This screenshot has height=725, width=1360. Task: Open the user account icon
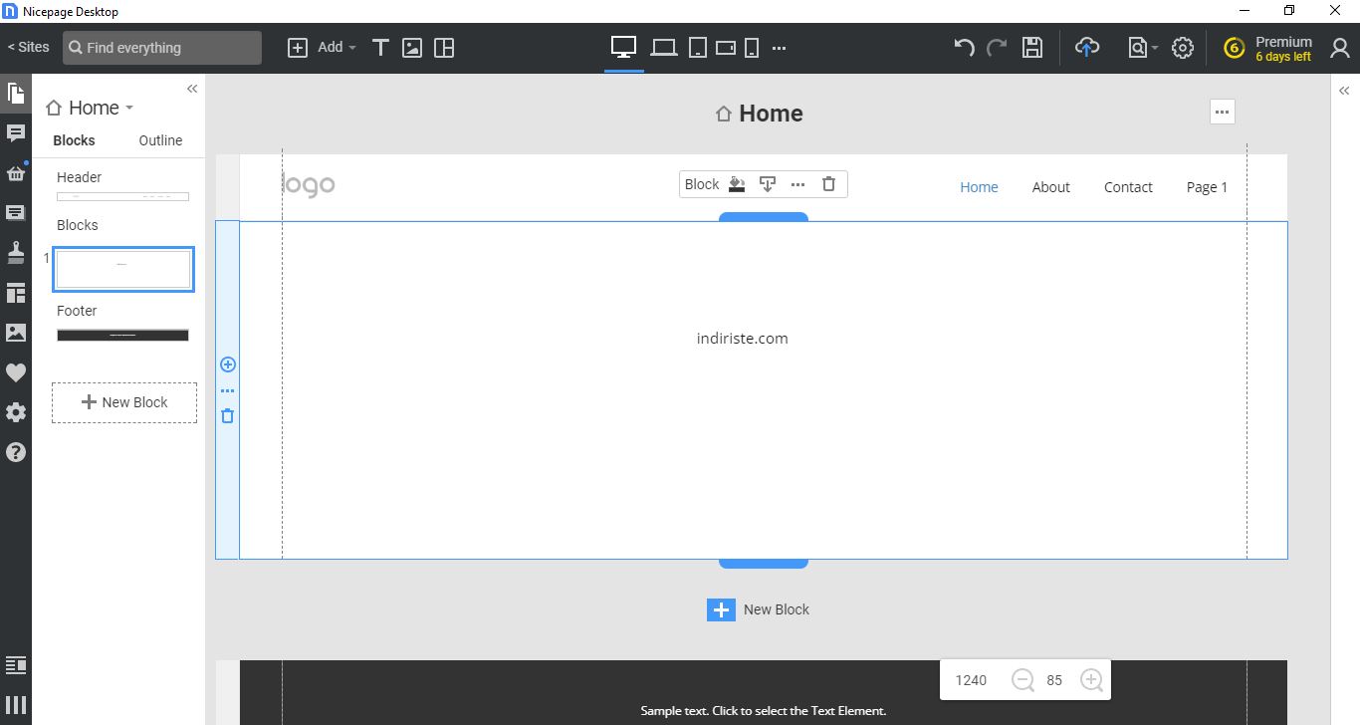(1340, 48)
